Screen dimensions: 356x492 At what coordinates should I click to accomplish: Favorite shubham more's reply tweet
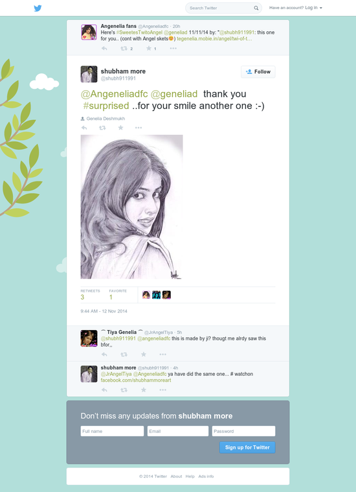pyautogui.click(x=144, y=390)
